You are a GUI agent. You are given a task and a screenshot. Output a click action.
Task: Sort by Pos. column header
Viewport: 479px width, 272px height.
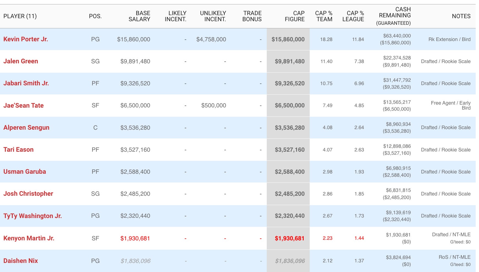coord(95,16)
